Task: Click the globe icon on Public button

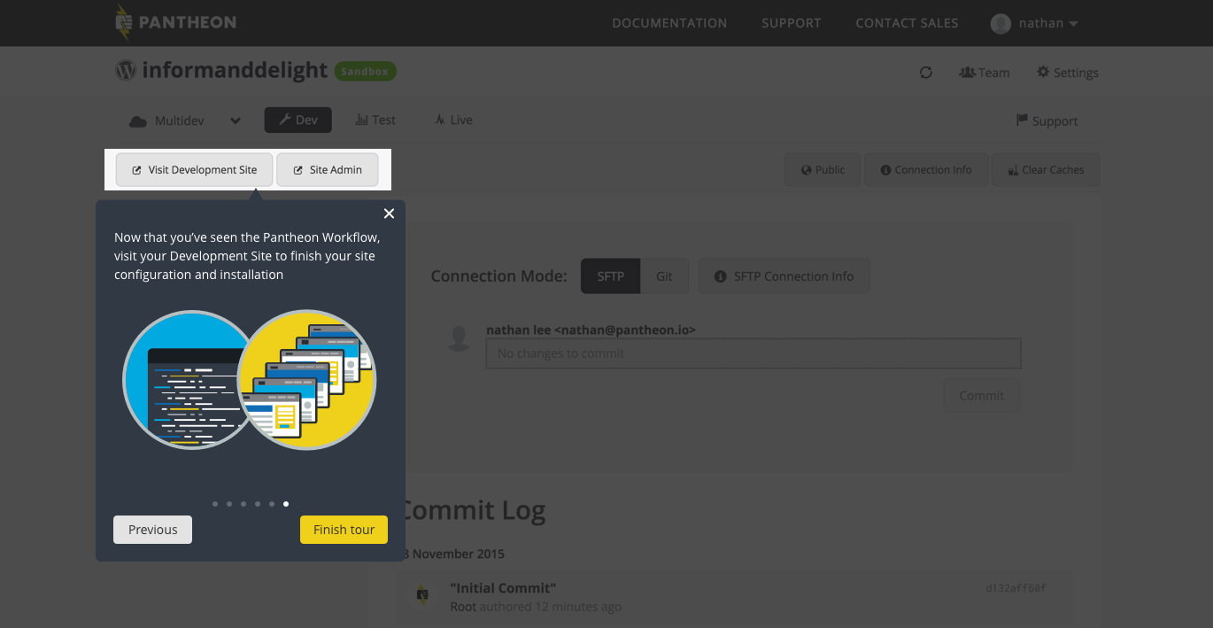Action: [x=807, y=170]
